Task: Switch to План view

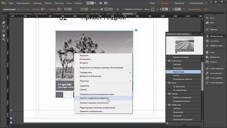Action: point(152,3)
